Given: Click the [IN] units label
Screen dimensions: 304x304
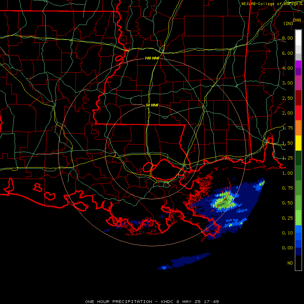Looking at the screenshot, I should 288,23.
